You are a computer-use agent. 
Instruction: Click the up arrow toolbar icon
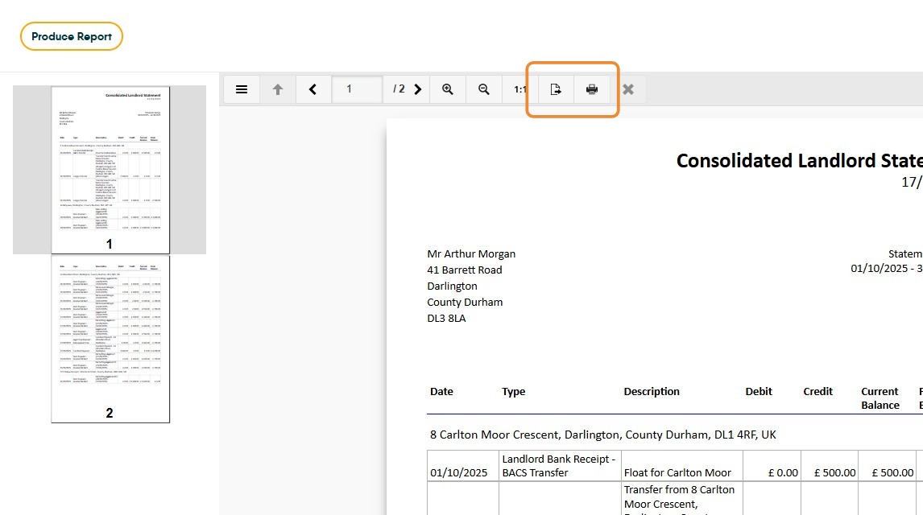pyautogui.click(x=277, y=89)
